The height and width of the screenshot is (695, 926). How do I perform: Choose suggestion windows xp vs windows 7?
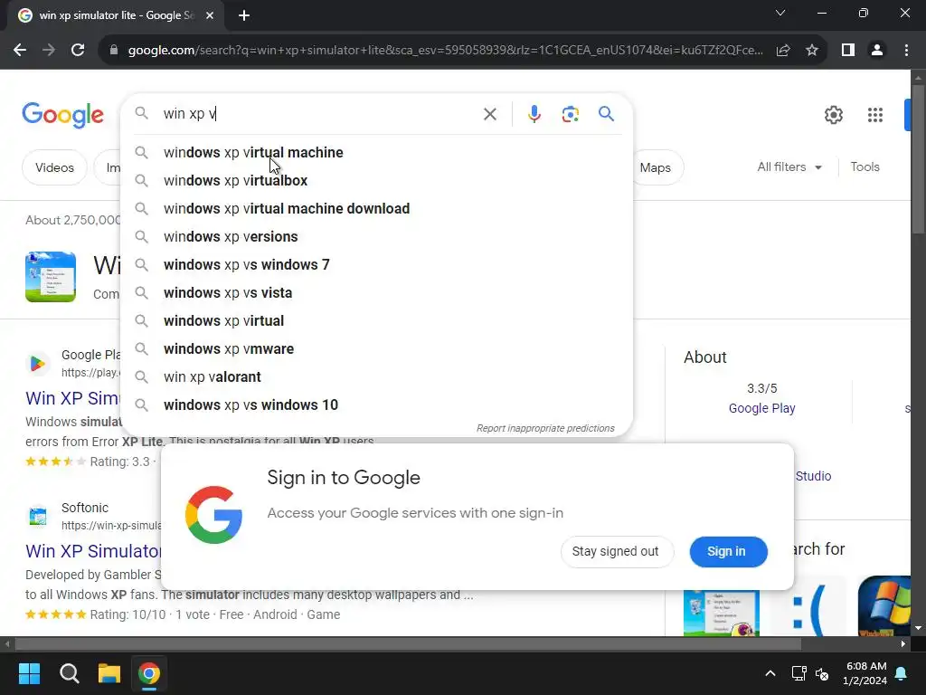[376, 265]
